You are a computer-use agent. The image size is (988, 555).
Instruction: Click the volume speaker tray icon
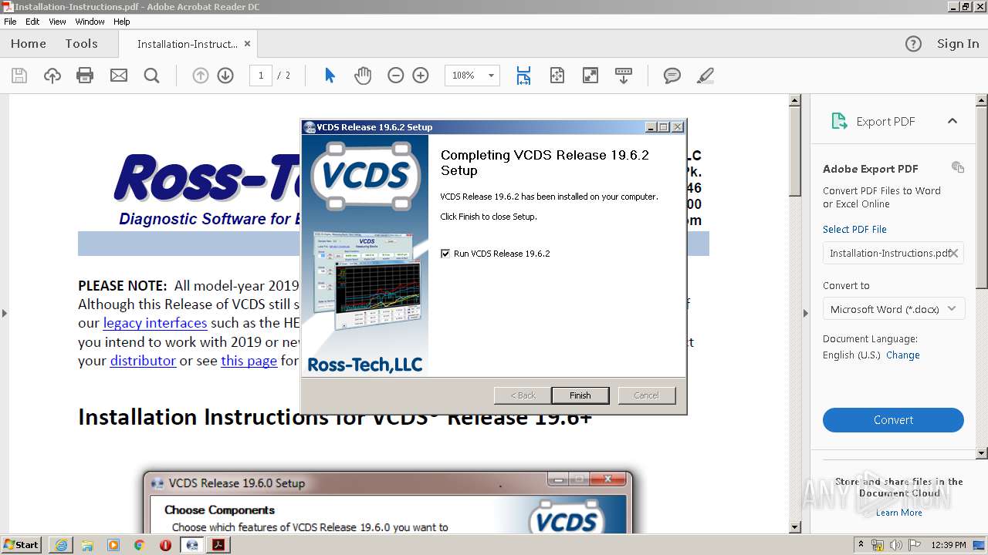(x=896, y=544)
